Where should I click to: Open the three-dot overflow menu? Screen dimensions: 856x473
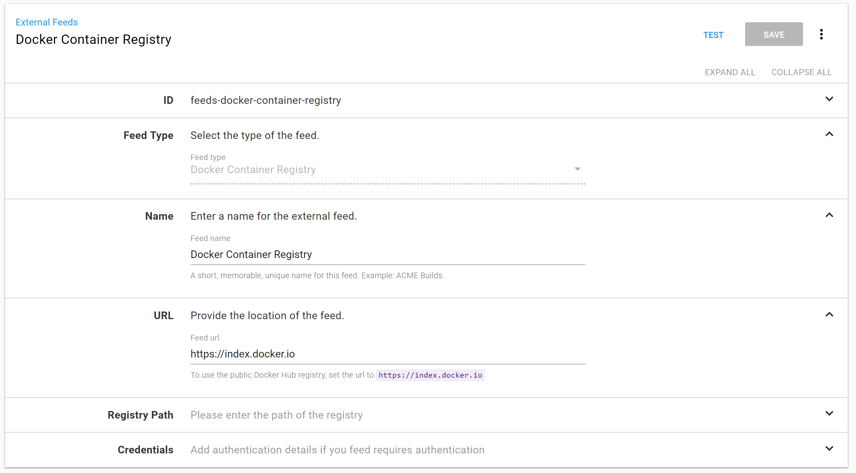821,34
